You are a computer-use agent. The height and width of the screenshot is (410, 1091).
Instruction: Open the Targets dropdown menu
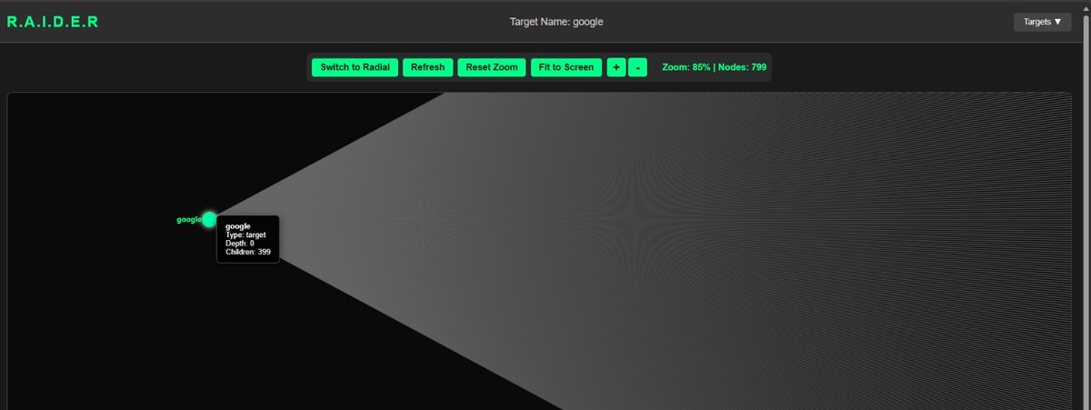tap(1042, 22)
